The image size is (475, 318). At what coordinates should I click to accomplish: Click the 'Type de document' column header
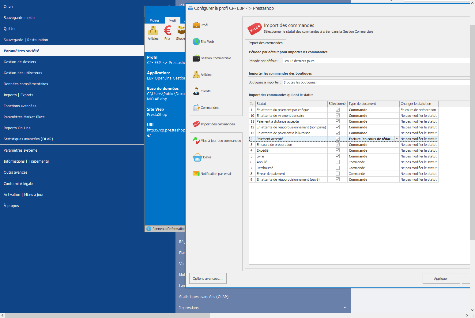(x=373, y=104)
